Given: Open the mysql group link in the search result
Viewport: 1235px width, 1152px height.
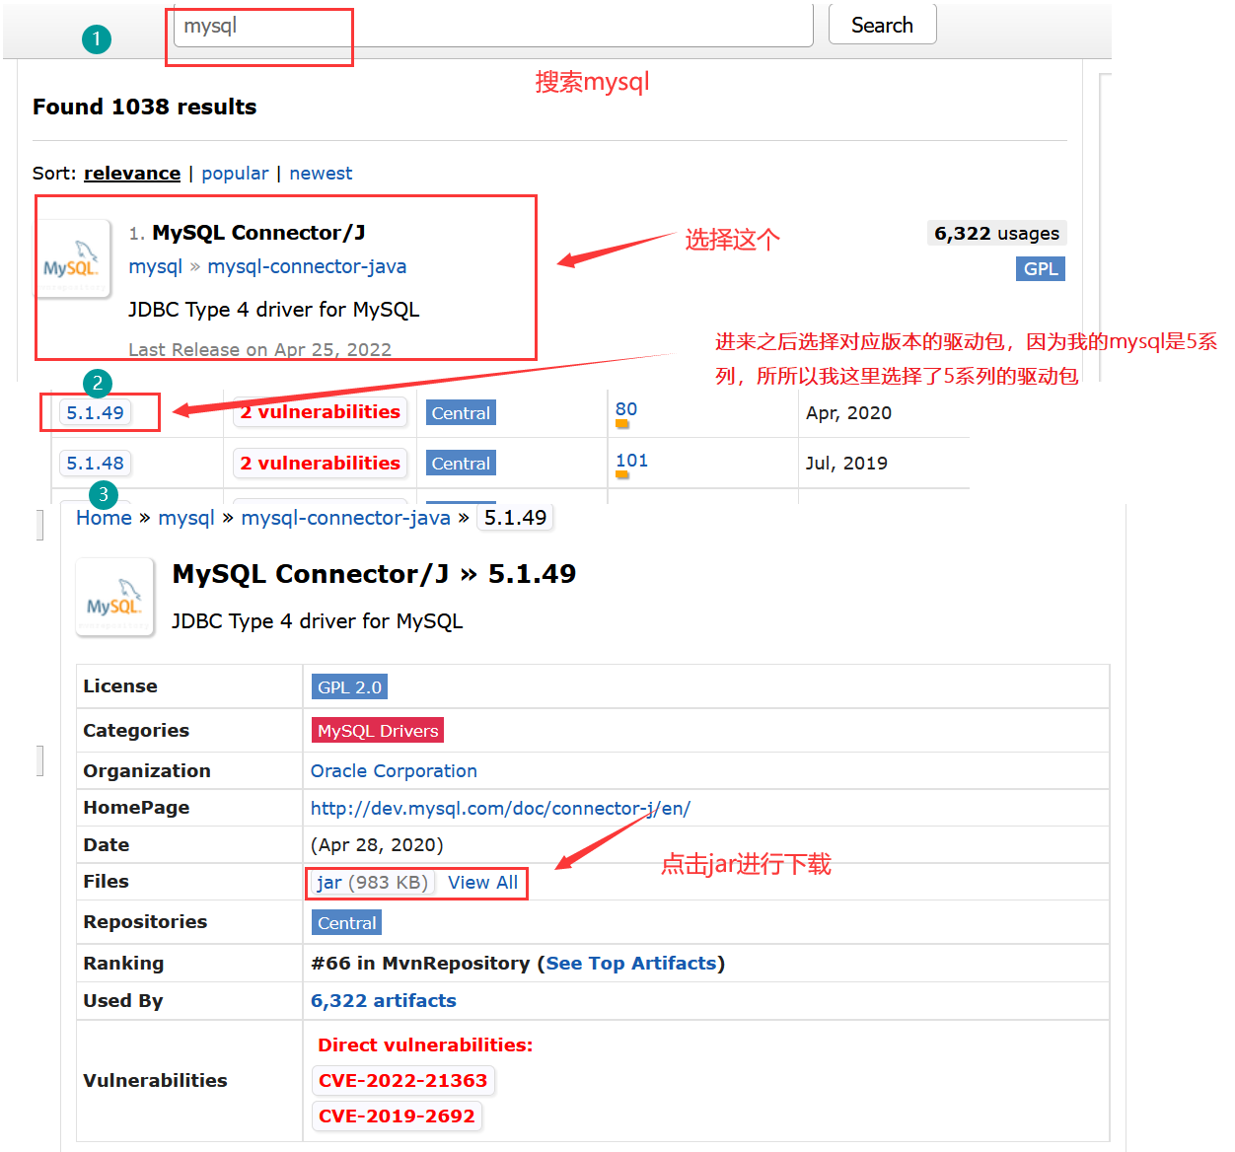Looking at the screenshot, I should point(156,266).
